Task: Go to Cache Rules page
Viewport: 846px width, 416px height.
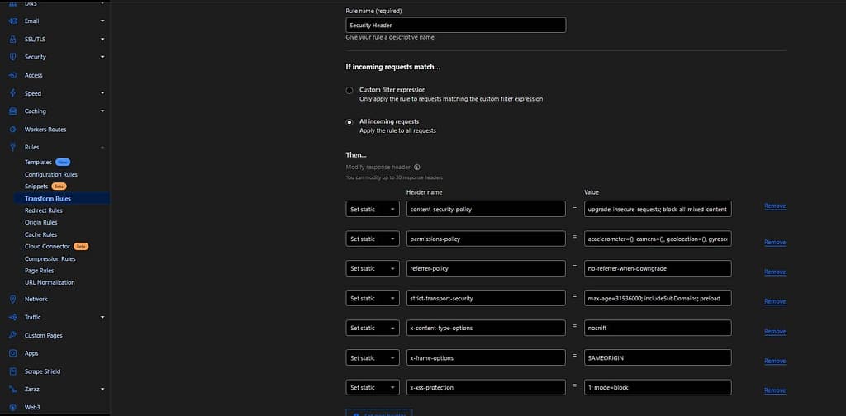Action: pyautogui.click(x=40, y=234)
